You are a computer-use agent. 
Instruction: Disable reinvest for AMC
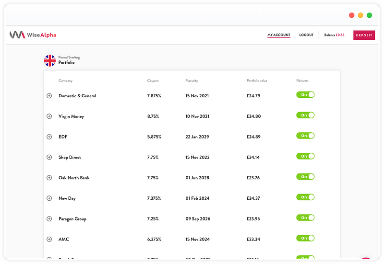pyautogui.click(x=305, y=238)
